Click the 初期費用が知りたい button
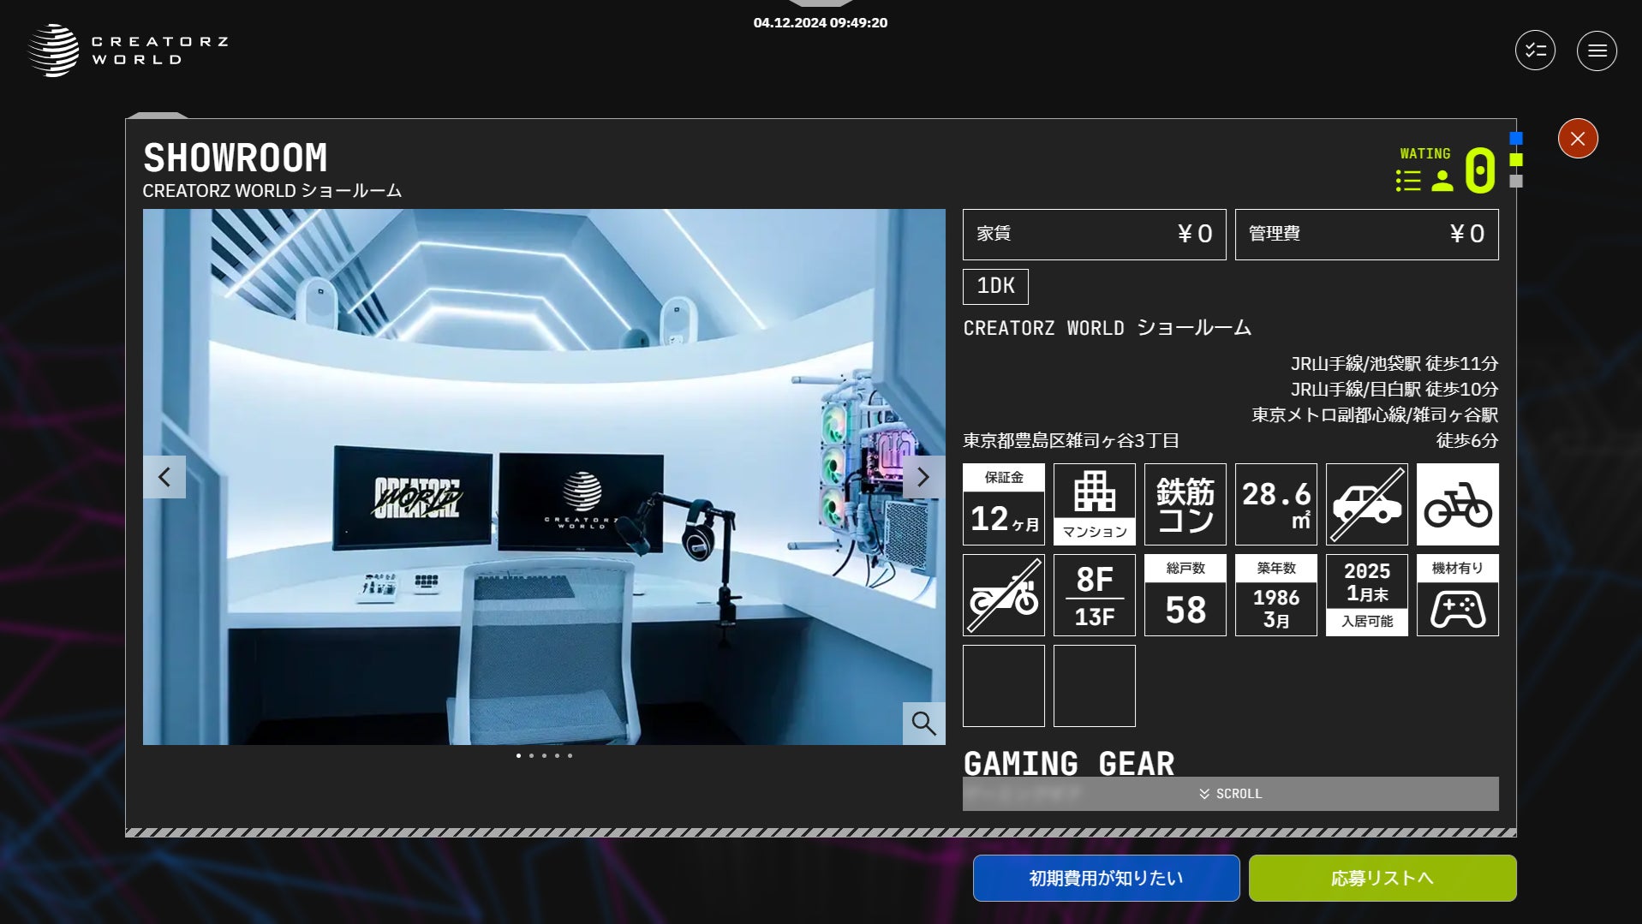Image resolution: width=1642 pixels, height=924 pixels. tap(1106, 878)
